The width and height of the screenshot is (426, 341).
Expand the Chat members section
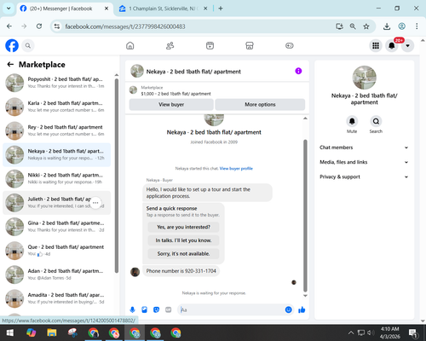pos(364,147)
